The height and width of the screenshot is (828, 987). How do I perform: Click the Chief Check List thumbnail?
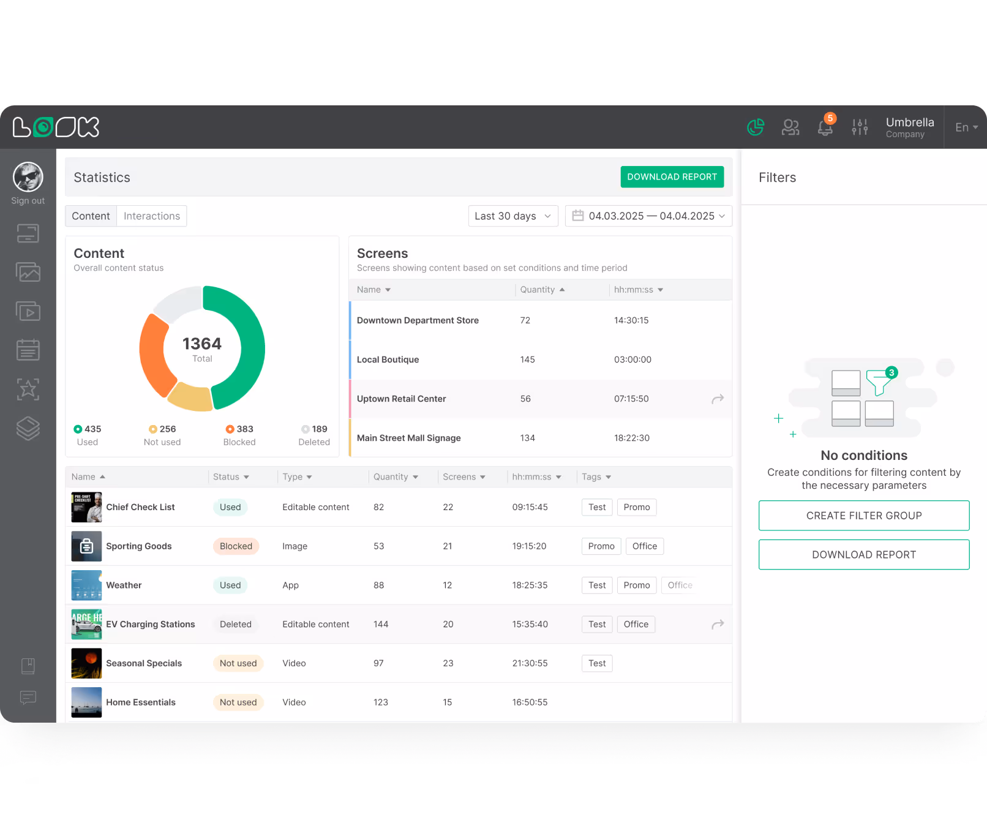pyautogui.click(x=86, y=507)
